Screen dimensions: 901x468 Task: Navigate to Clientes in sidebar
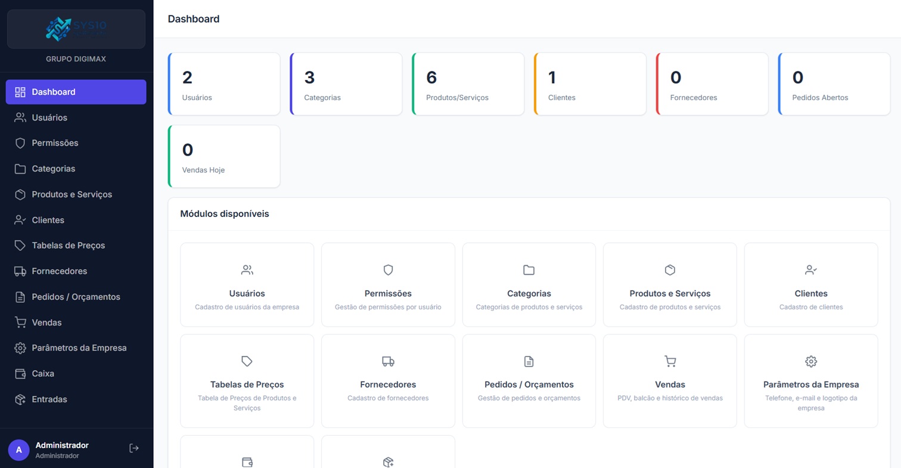pyautogui.click(x=76, y=220)
